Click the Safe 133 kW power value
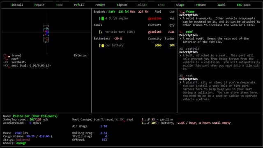The image size is (263, 148). click(118, 12)
